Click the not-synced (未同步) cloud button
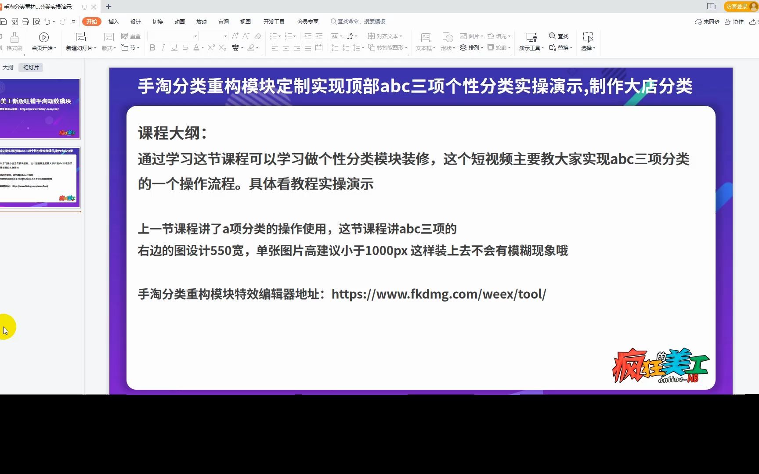 click(707, 22)
